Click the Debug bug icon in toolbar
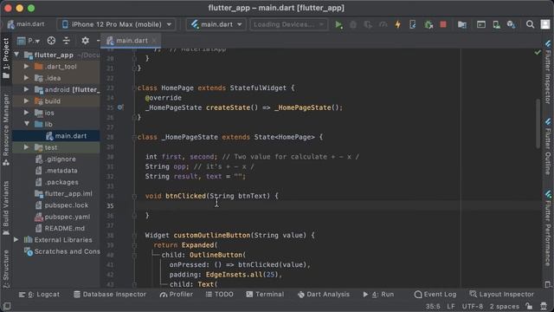Viewport: 554px width, 312px height. tap(353, 24)
